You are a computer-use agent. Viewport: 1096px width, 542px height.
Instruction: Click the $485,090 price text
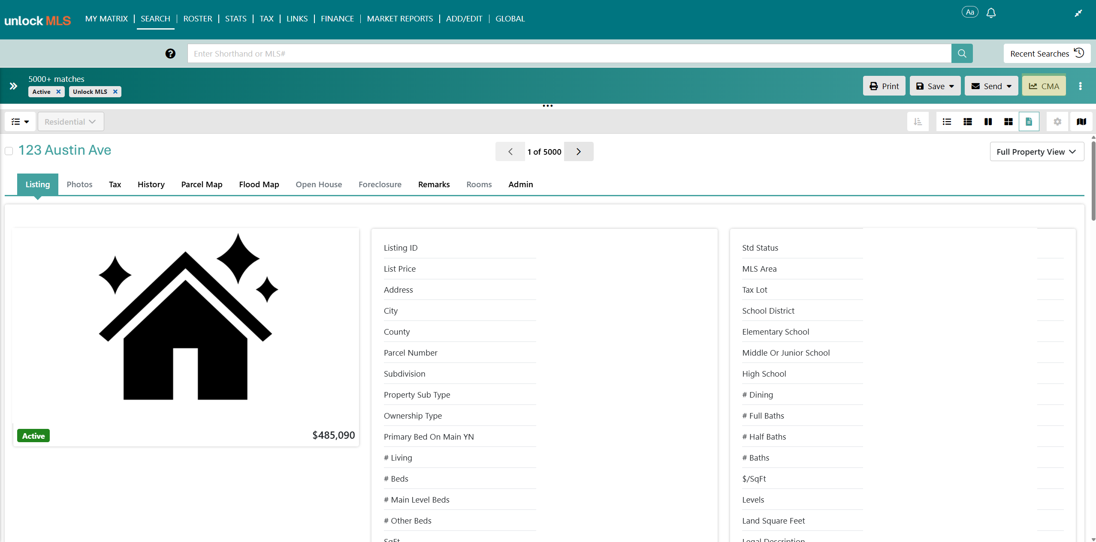click(x=333, y=435)
